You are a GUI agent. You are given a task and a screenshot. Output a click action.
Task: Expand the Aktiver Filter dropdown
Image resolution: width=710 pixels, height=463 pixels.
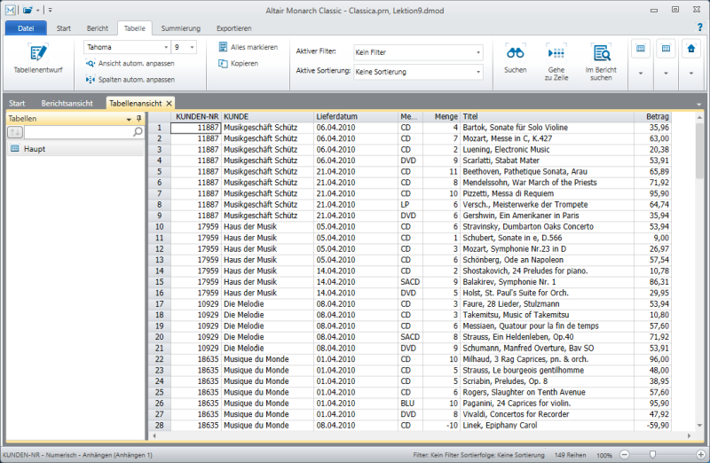point(477,52)
